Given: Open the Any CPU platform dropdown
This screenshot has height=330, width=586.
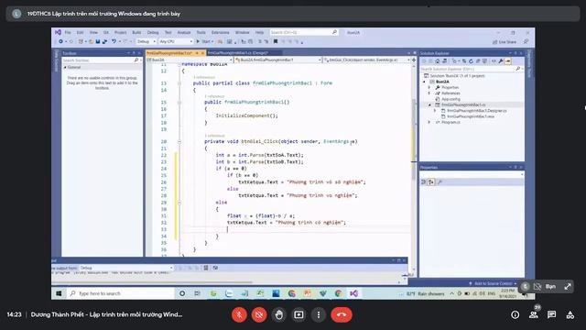Looking at the screenshot, I should coord(176,41).
